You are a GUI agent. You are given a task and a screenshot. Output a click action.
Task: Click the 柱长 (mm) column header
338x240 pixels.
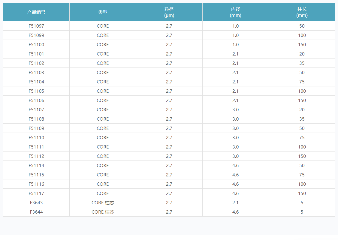pyautogui.click(x=302, y=12)
